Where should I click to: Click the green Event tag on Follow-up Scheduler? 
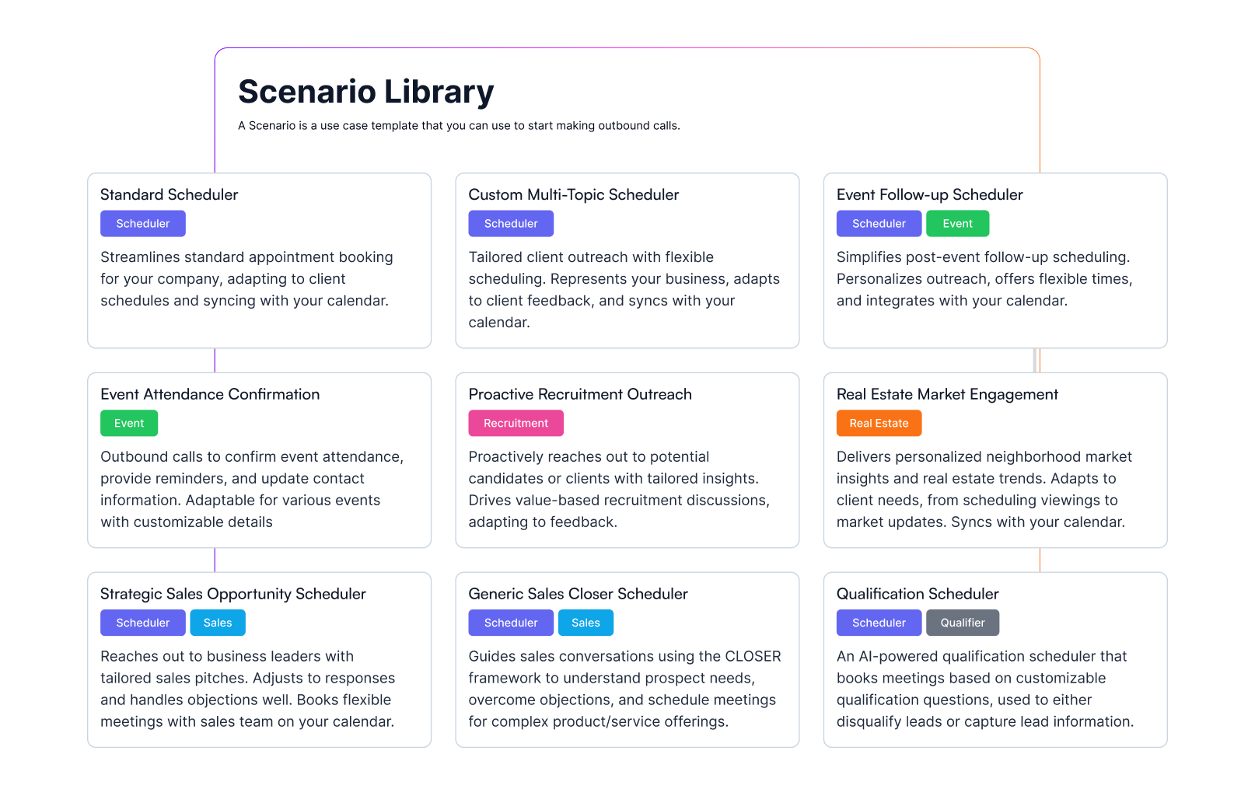[957, 224]
